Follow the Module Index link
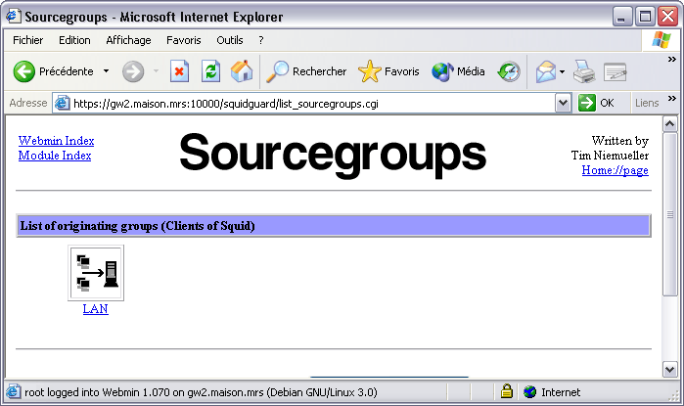684x406 pixels. 55,156
